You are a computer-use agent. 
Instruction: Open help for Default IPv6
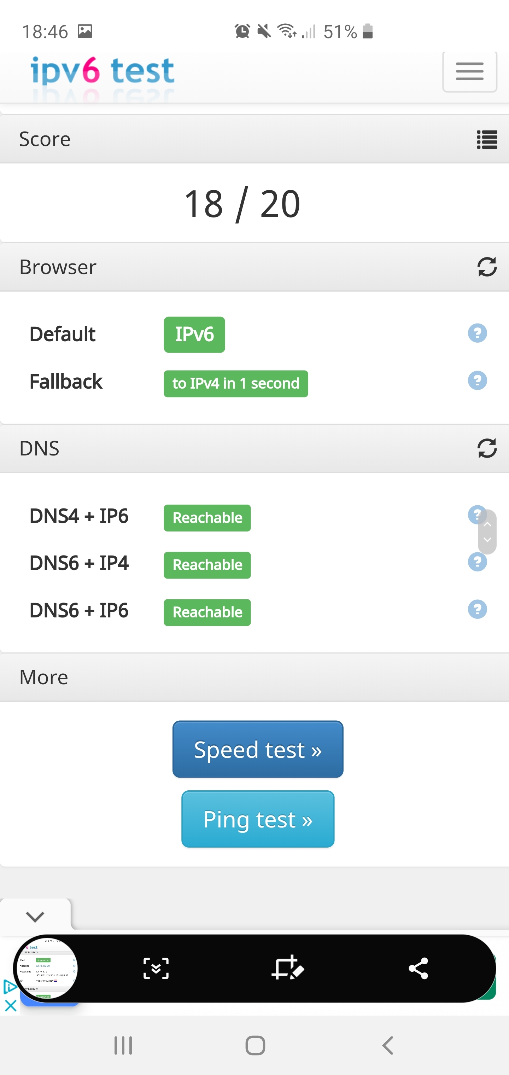(x=477, y=333)
